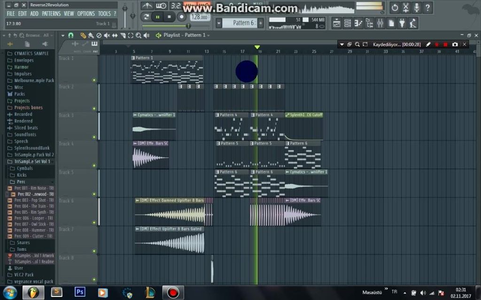481x300 pixels.
Task: Open the help question mark toolbar button
Action: click(x=427, y=7)
